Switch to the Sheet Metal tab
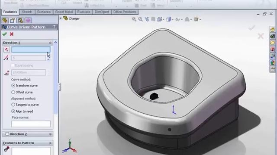 point(64,12)
